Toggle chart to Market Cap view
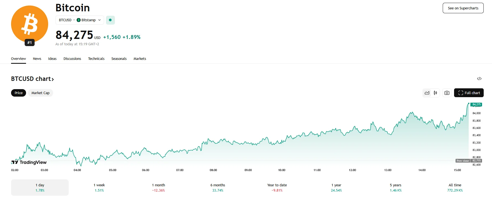Image resolution: width=492 pixels, height=199 pixels. [40, 93]
